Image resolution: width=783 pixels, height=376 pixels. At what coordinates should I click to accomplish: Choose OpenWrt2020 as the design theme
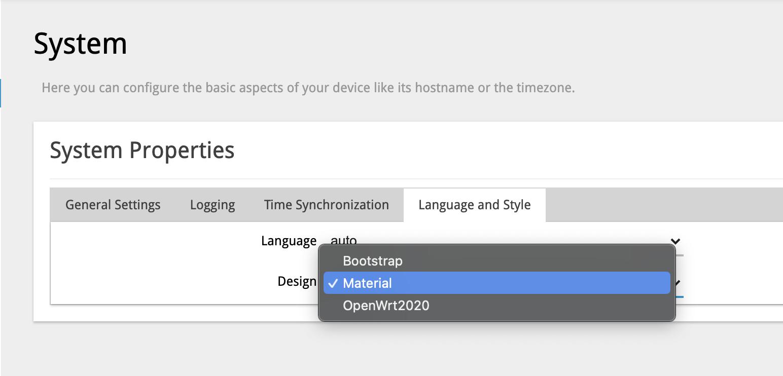click(x=386, y=306)
